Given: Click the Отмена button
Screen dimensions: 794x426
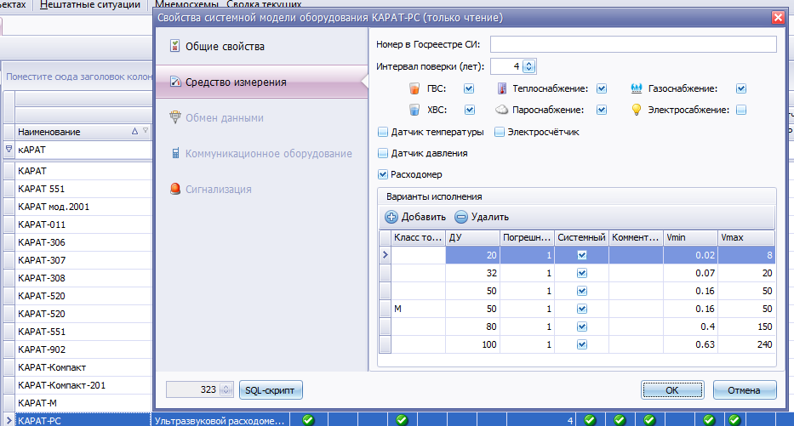Looking at the screenshot, I should tap(745, 390).
